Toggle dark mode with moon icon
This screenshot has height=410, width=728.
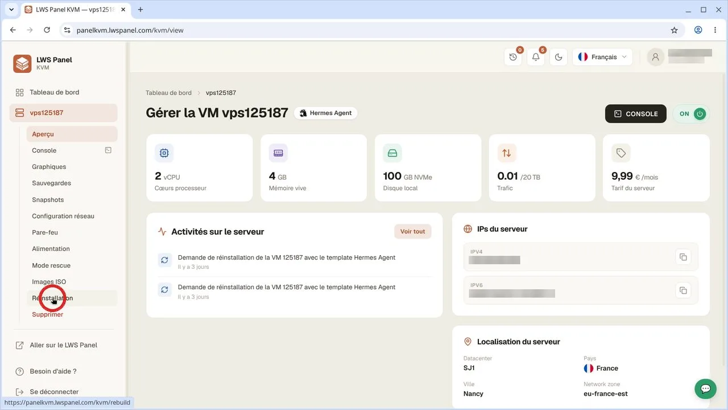(559, 57)
